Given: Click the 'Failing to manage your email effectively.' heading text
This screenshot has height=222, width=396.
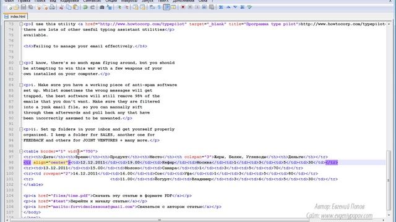Looking at the screenshot, I should point(84,46).
